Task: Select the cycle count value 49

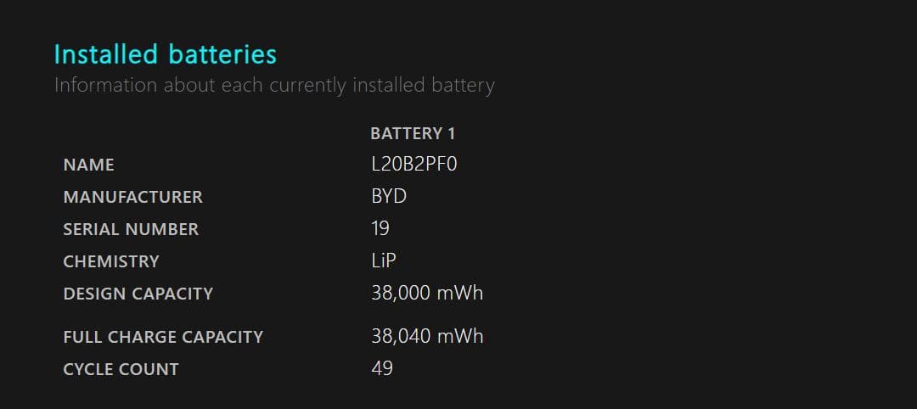Action: [382, 368]
